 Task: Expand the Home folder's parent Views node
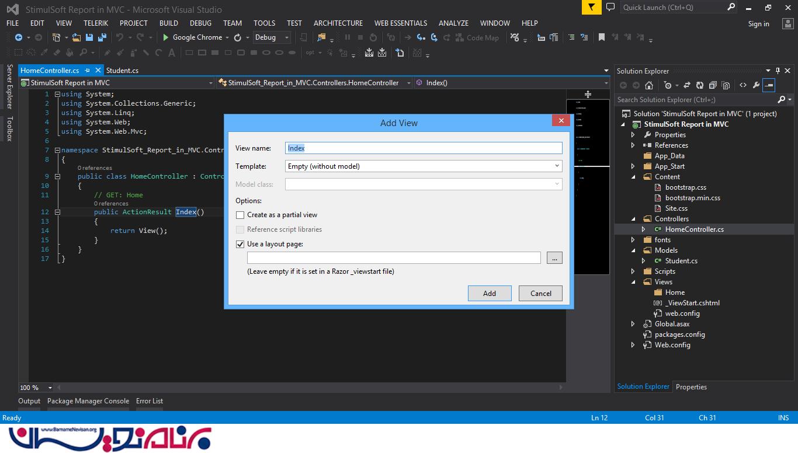633,282
